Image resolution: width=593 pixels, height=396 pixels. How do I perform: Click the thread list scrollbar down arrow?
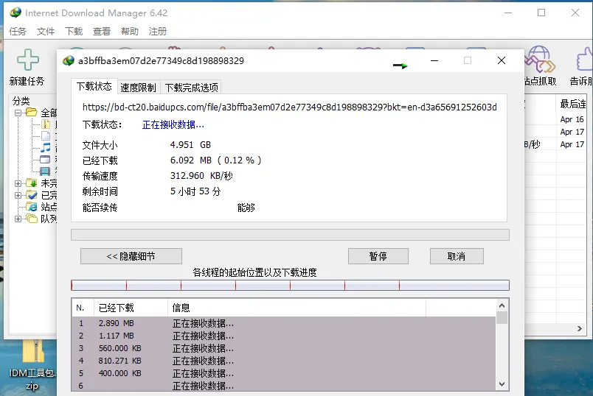pyautogui.click(x=502, y=384)
